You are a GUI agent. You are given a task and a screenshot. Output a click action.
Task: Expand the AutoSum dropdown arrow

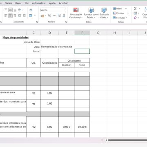point(139,9)
